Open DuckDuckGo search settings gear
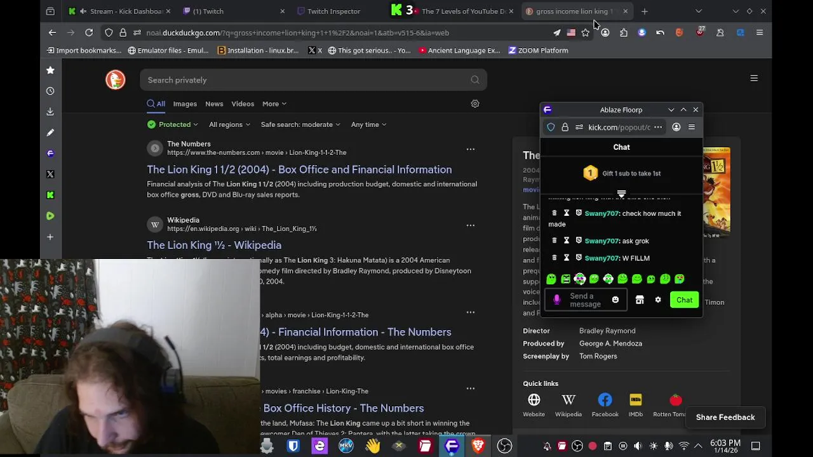Viewport: 813px width, 457px height. pyautogui.click(x=475, y=103)
